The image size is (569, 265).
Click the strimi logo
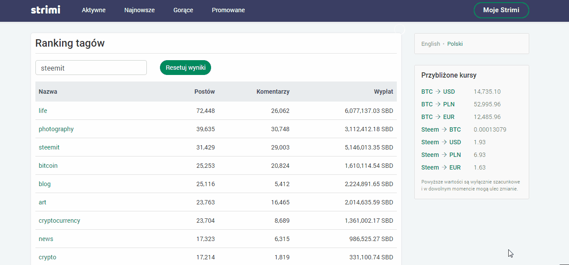(x=45, y=10)
